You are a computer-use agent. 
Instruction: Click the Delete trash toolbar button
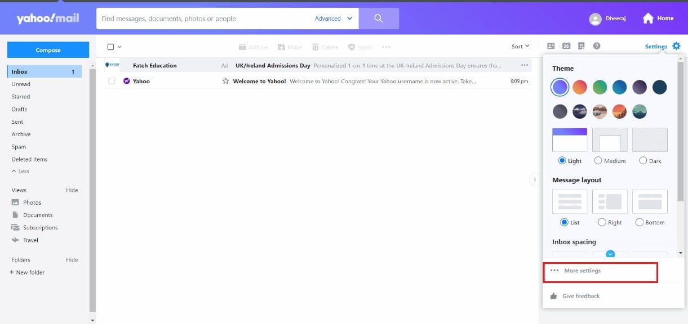[x=325, y=47]
